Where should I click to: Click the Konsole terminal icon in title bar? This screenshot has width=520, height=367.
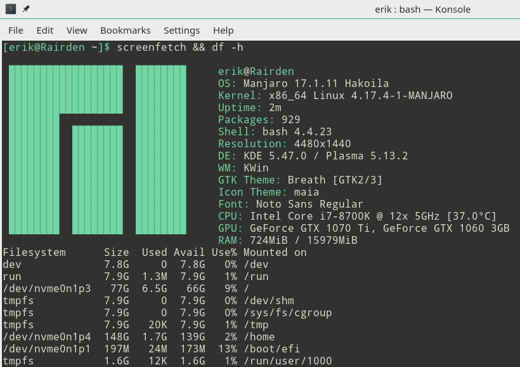pos(11,9)
